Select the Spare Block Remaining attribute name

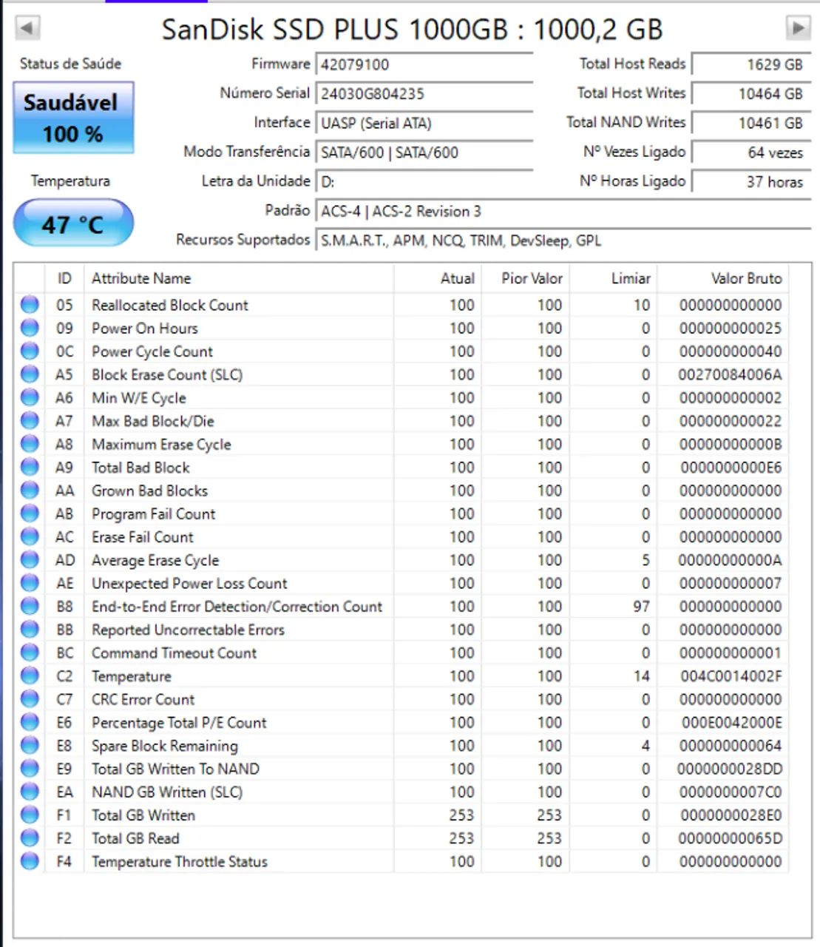(165, 746)
